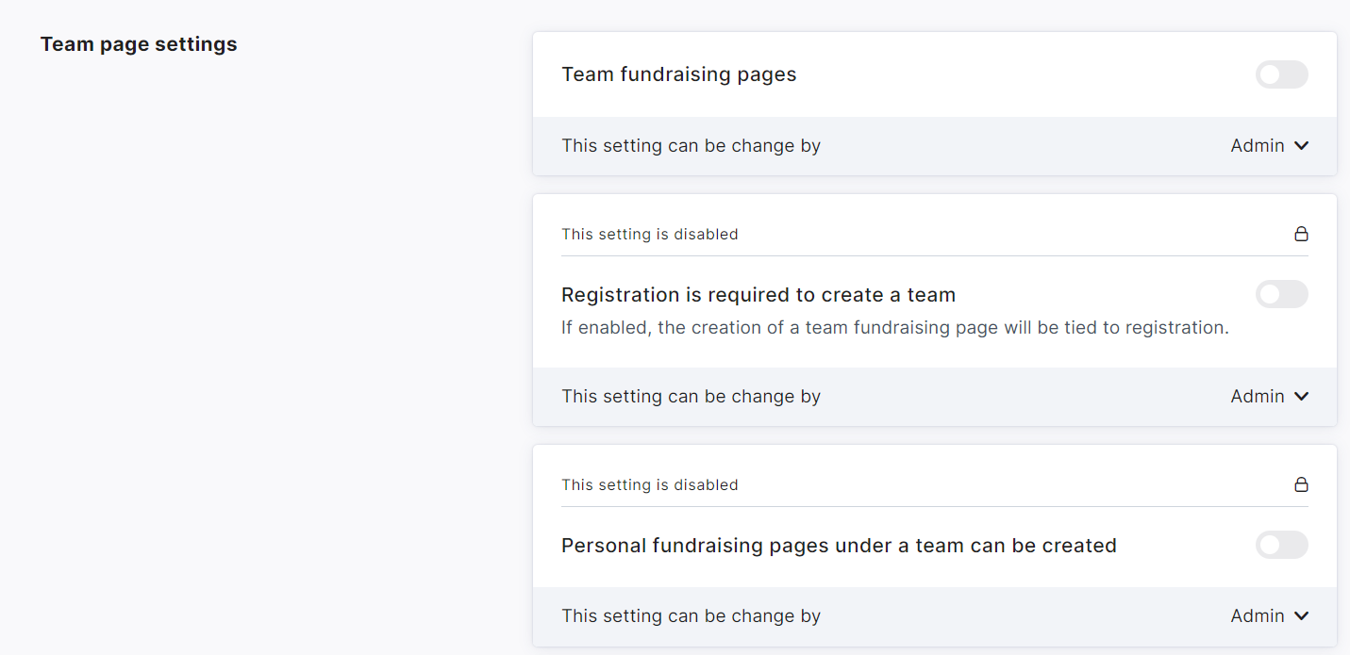Viewport: 1350px width, 655px height.
Task: Select the Registration is required to create a team title
Action: (x=758, y=295)
